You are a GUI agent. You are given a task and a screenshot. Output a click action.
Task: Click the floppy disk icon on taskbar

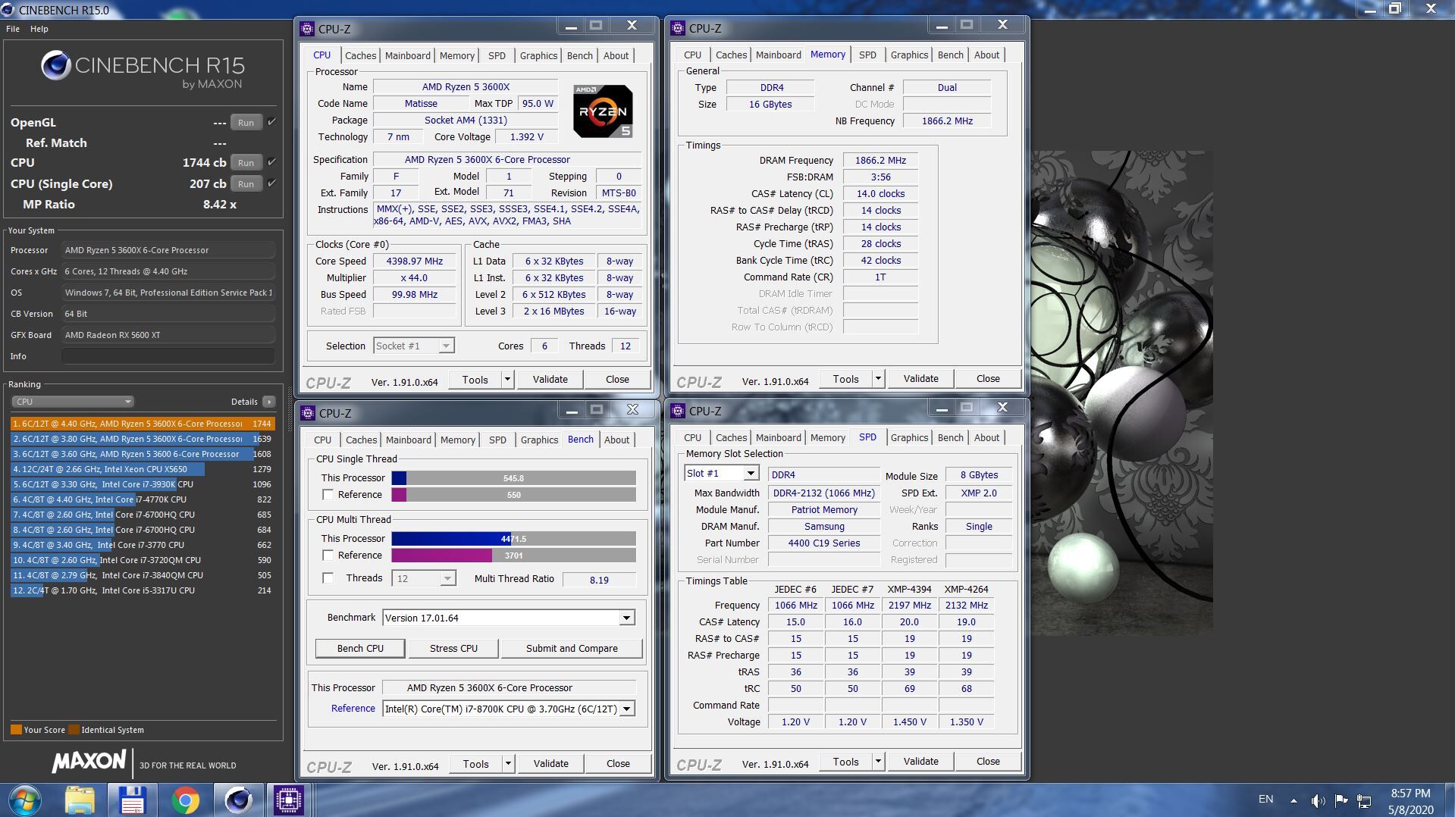(132, 800)
